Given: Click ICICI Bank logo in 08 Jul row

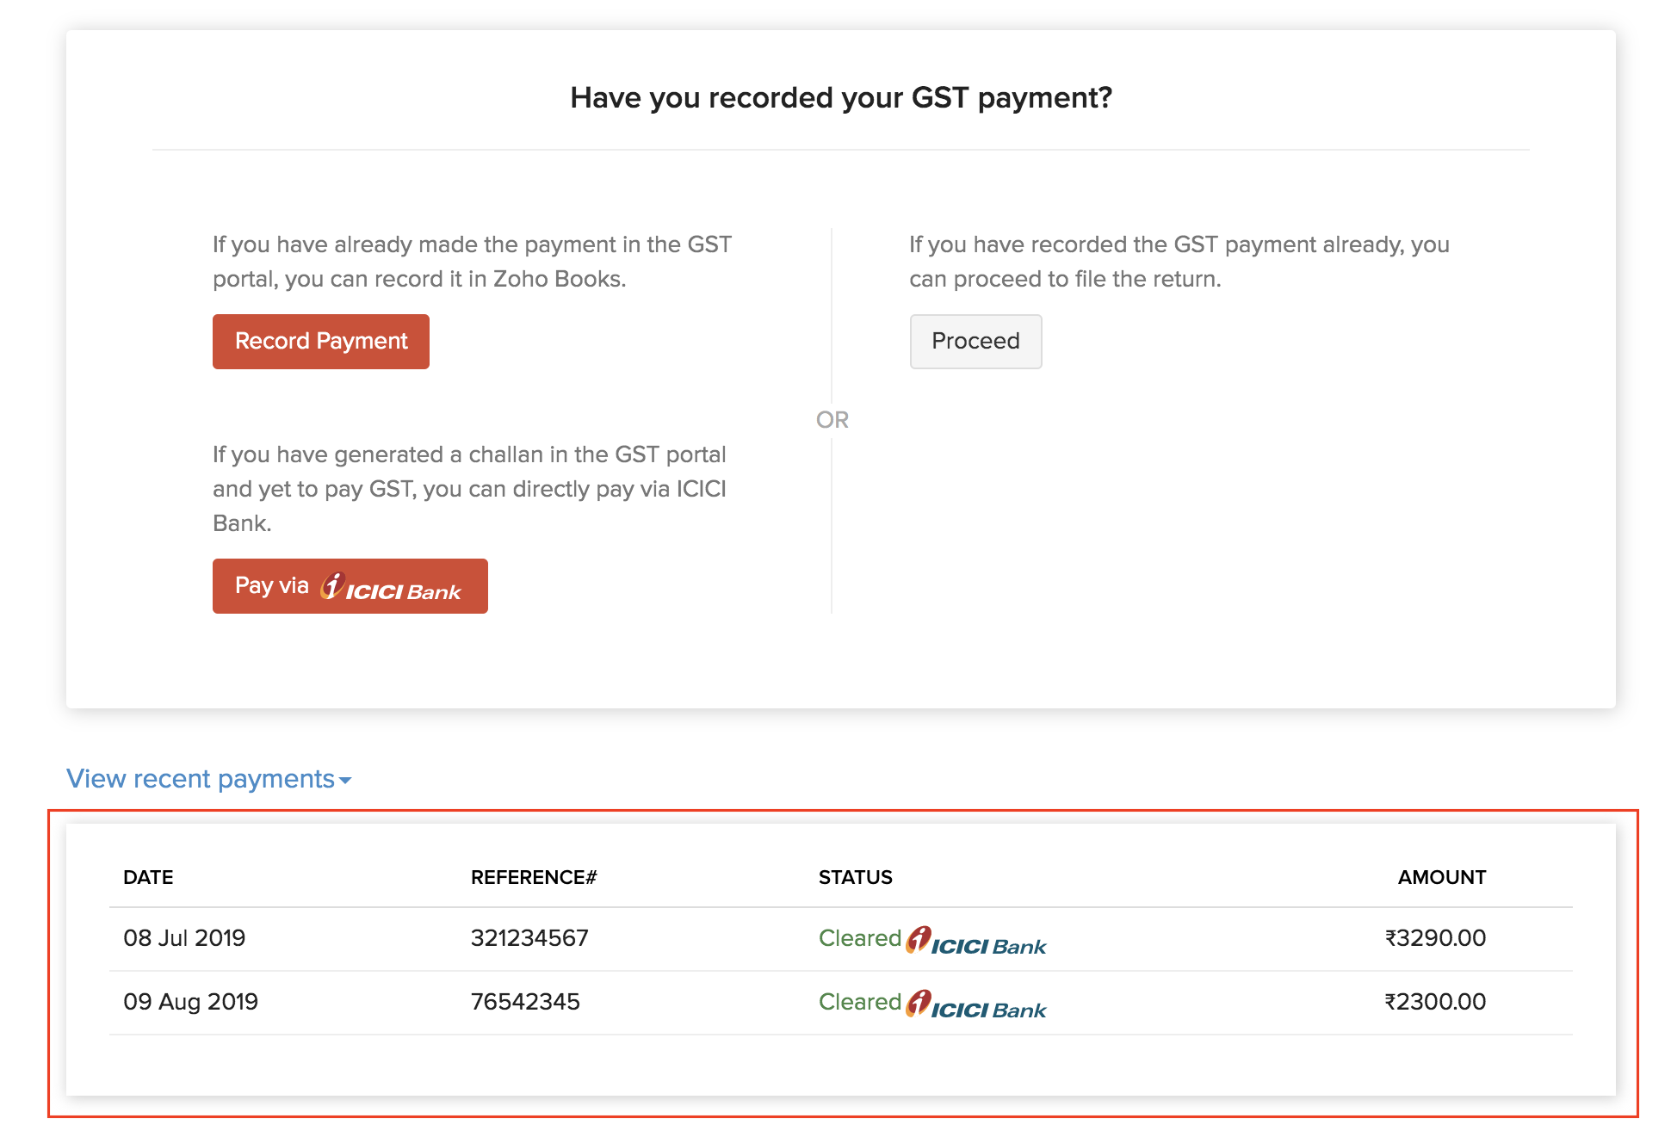Looking at the screenshot, I should coord(976,941).
